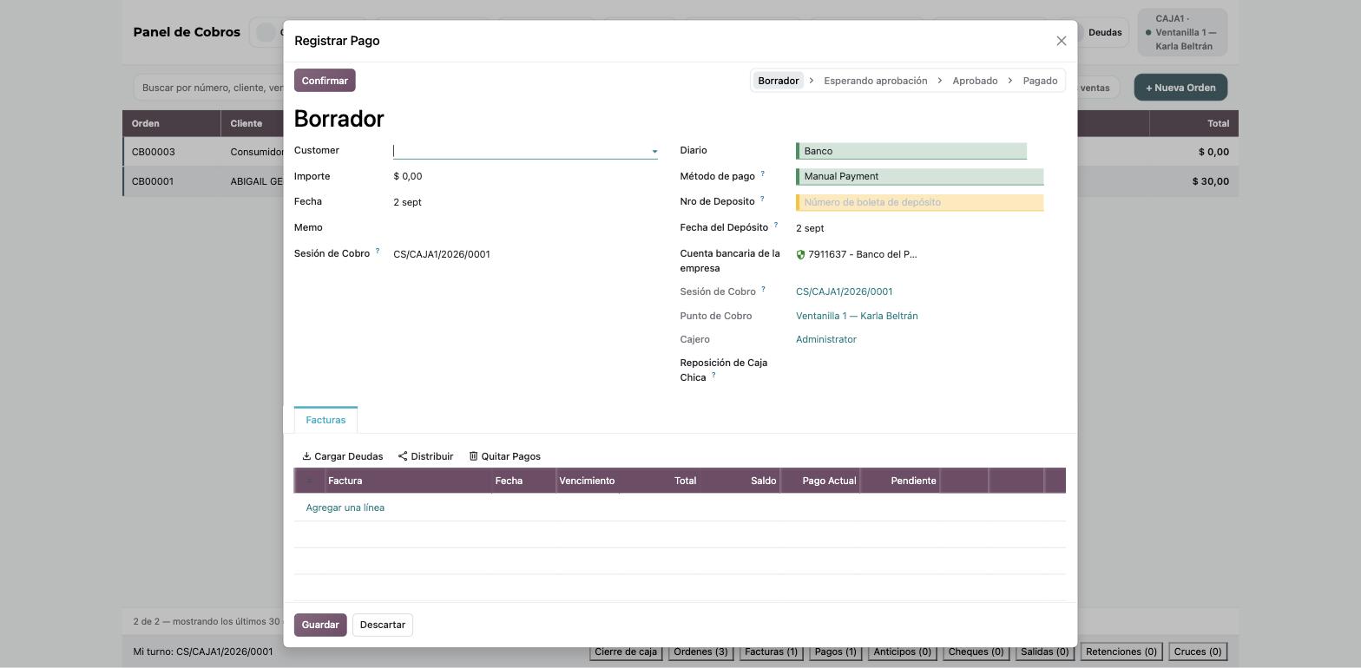Open the CS/CAJA1/2026/0001 session link on the right
The width and height of the screenshot is (1361, 668).
[x=844, y=291]
